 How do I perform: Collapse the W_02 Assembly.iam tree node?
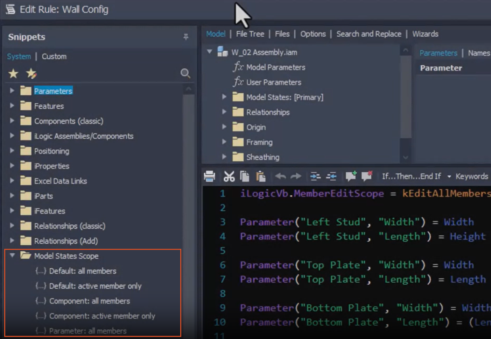click(x=209, y=52)
